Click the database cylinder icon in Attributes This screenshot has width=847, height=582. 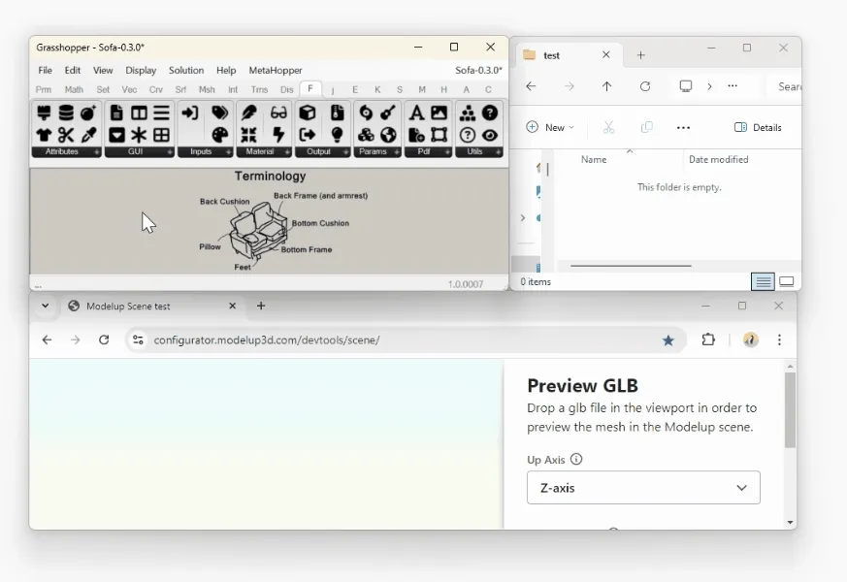66,113
